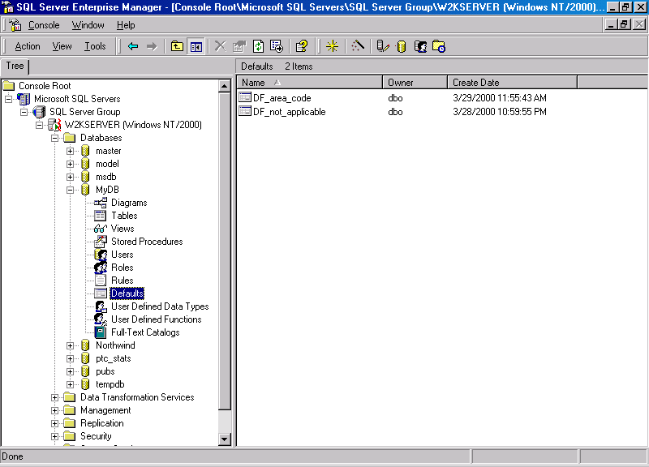Expand the master database node
The width and height of the screenshot is (649, 467).
(x=71, y=151)
